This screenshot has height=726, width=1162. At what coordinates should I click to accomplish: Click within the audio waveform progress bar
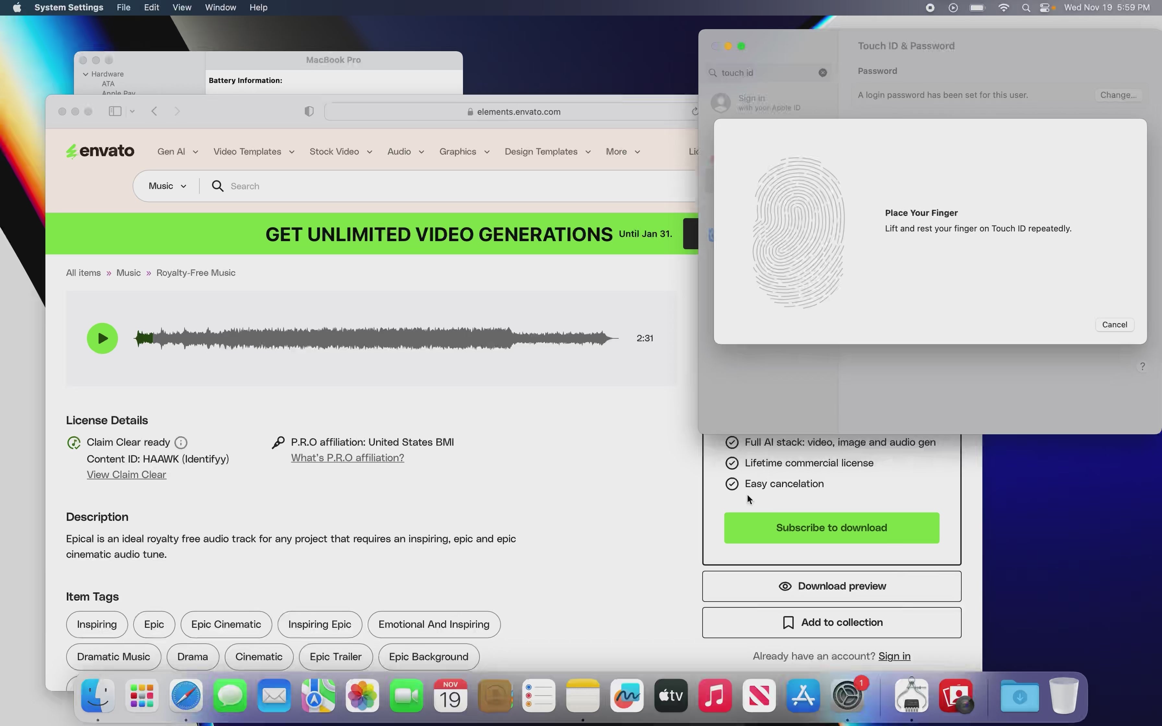tap(374, 338)
